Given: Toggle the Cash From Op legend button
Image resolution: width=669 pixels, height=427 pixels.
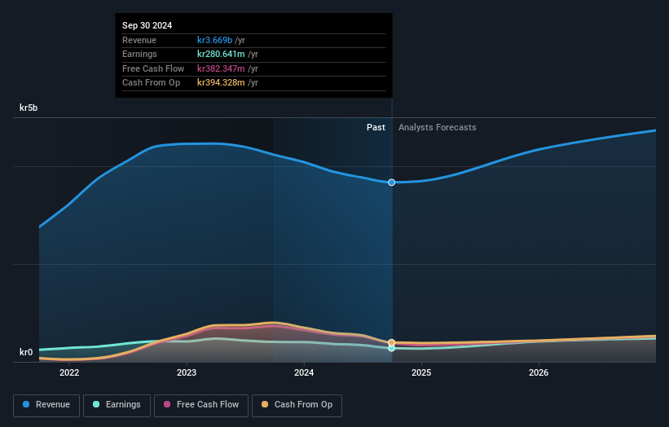Looking at the screenshot, I should coord(297,405).
